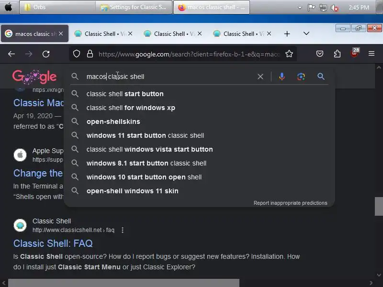Screen dimensions: 383x287
Task: Close the second browser tab
Action: coord(130,33)
